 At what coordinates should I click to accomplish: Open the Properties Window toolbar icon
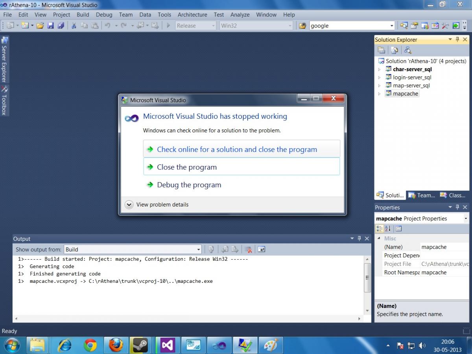click(x=414, y=26)
